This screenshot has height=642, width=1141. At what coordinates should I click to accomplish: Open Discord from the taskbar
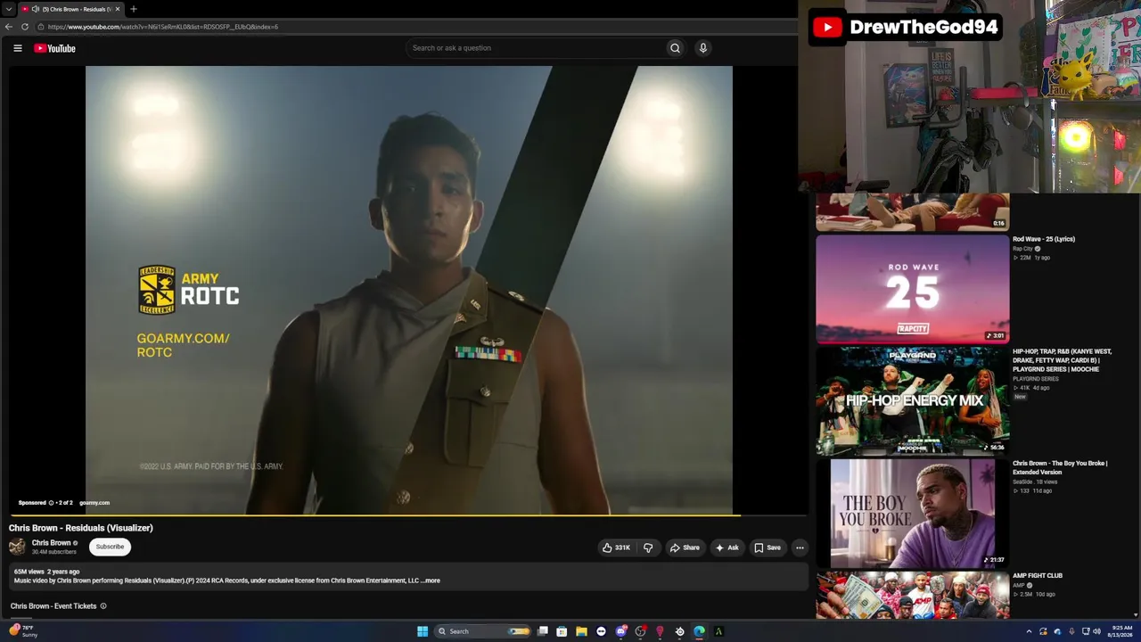pos(620,631)
